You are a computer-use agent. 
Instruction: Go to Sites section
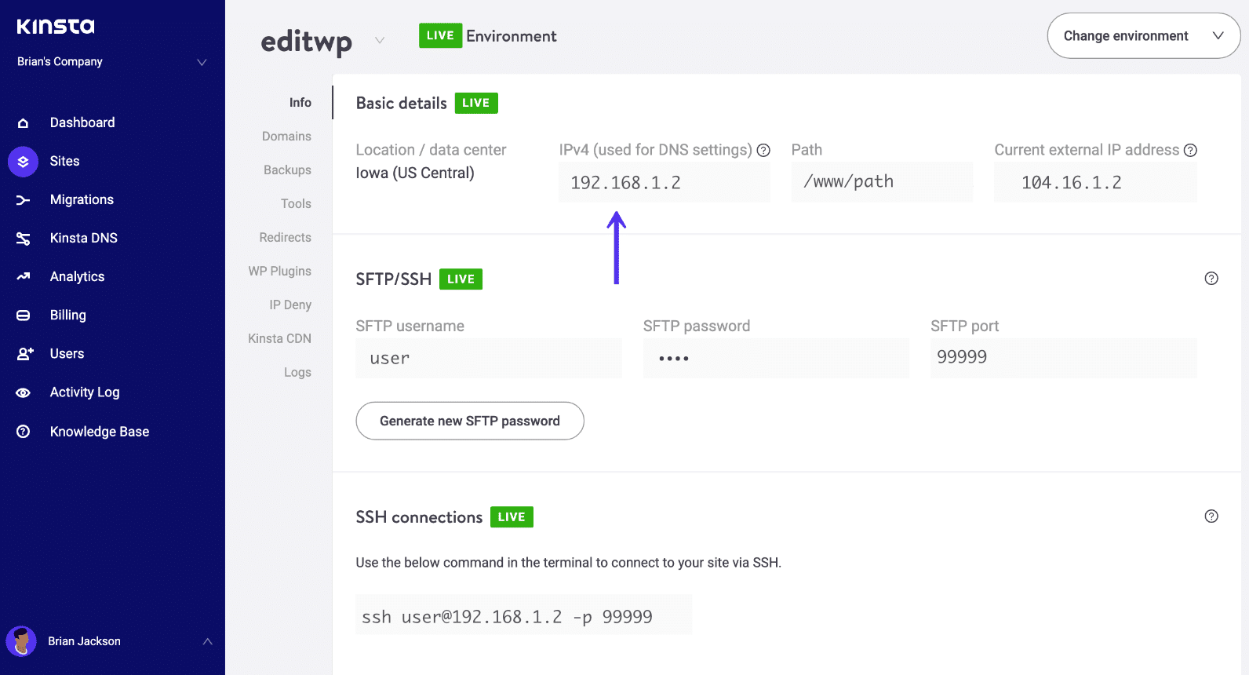click(x=65, y=161)
